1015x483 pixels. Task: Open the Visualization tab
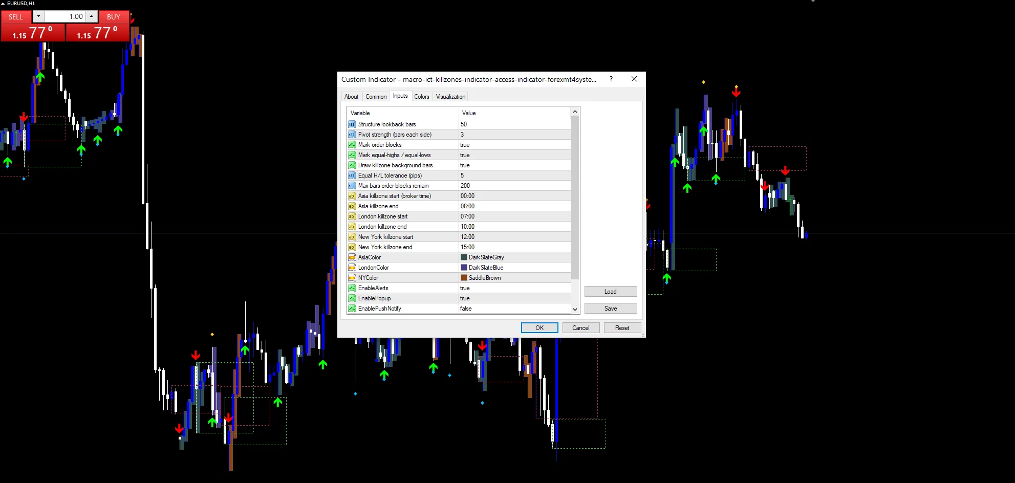point(450,97)
